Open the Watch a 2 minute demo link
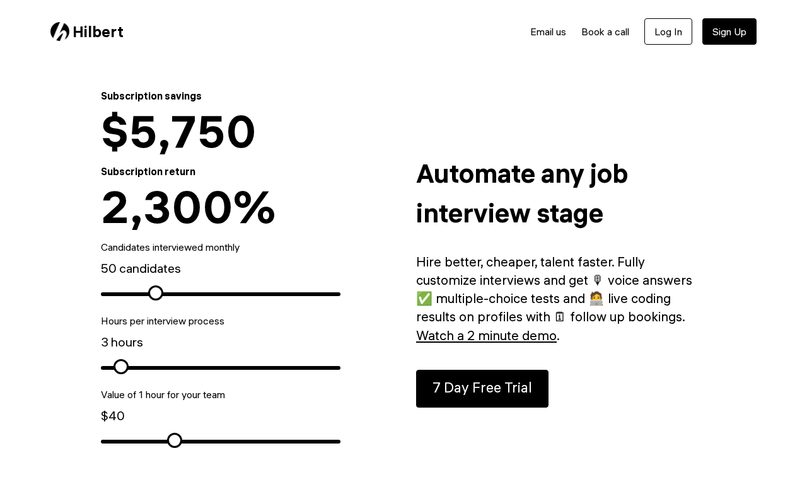Image resolution: width=807 pixels, height=504 pixels. click(x=486, y=336)
